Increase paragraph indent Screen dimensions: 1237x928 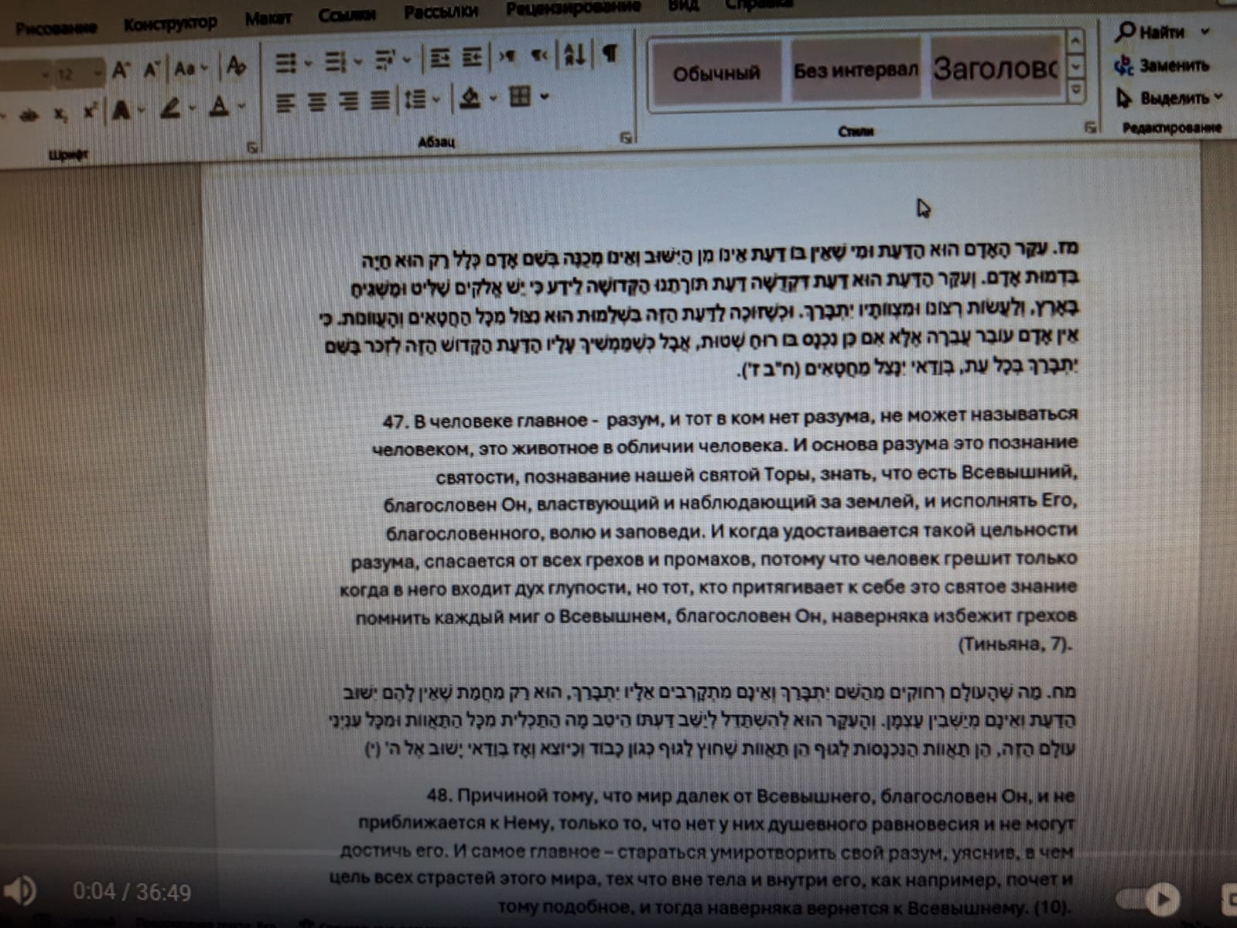(472, 58)
